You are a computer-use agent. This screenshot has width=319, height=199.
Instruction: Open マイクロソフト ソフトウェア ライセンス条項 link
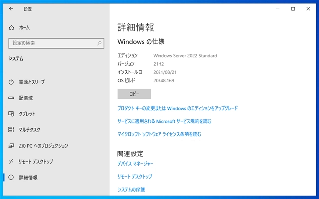coord(159,134)
